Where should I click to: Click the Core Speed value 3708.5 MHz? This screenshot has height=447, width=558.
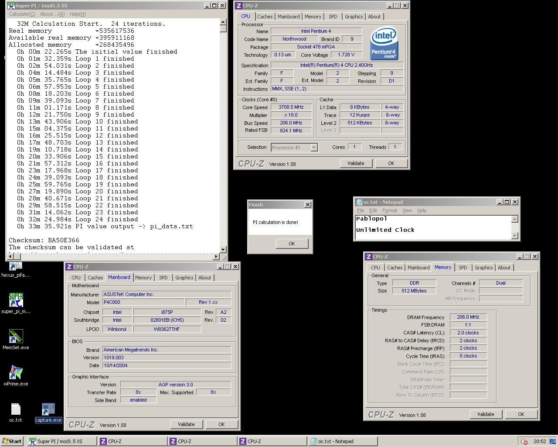pos(291,107)
